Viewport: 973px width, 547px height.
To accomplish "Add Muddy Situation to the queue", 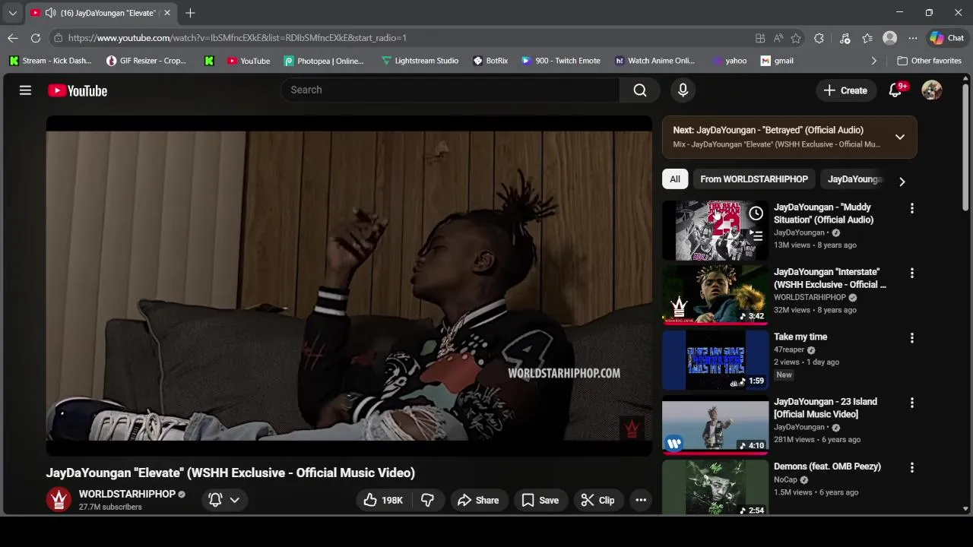I will 756,236.
